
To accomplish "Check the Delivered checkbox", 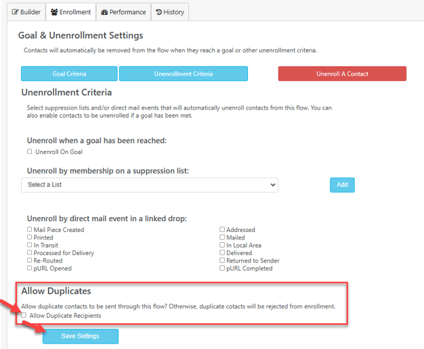I will pyautogui.click(x=222, y=252).
